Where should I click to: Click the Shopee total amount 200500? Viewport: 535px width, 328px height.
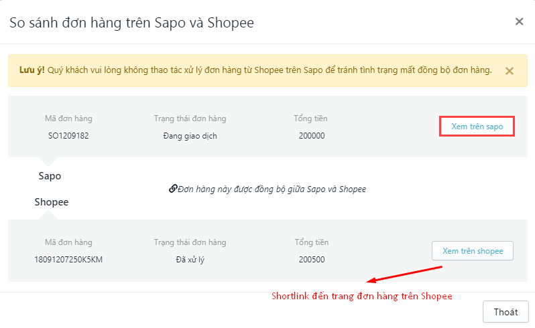(x=312, y=260)
